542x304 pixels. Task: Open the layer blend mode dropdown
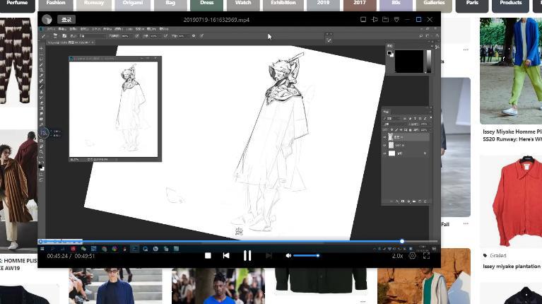[395, 124]
